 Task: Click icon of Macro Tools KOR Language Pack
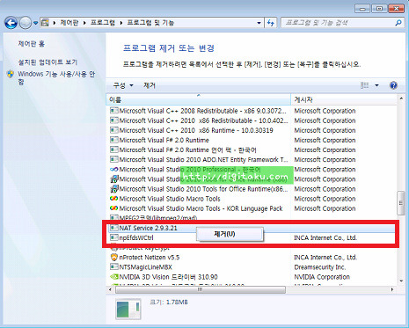click(114, 208)
